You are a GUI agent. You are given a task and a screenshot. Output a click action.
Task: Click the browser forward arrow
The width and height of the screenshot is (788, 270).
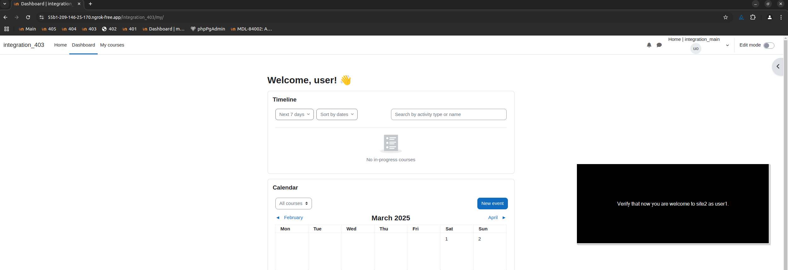click(x=17, y=17)
